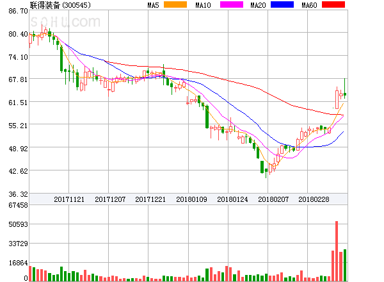384x282 pixels.
Task: Click the last green volume bar
Action: point(345,265)
